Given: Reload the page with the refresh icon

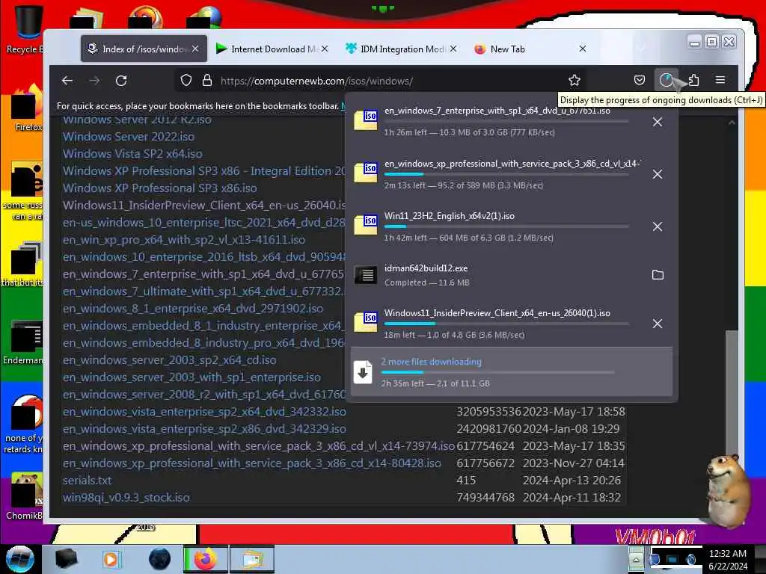Looking at the screenshot, I should (x=121, y=81).
